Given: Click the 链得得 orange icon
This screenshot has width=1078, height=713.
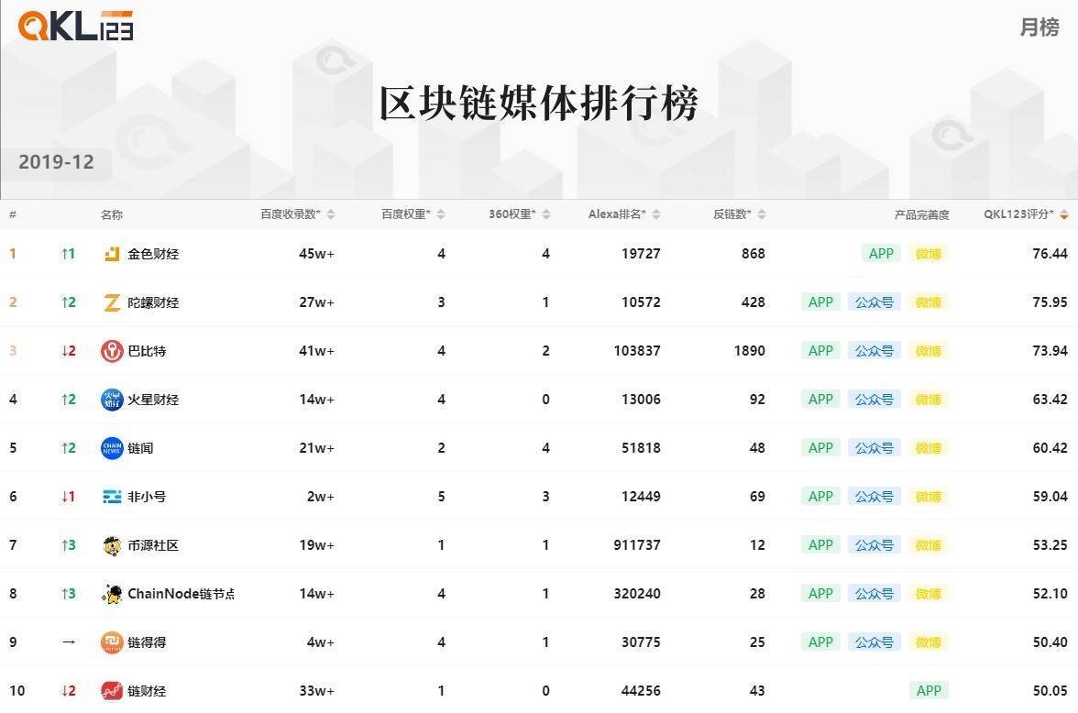Looking at the screenshot, I should pos(112,642).
